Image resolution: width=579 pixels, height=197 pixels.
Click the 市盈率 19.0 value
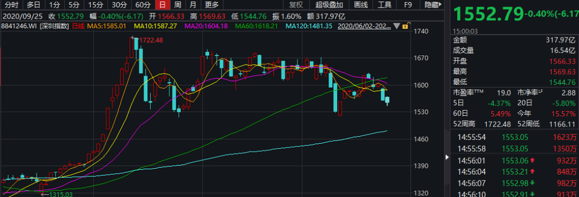(x=503, y=93)
